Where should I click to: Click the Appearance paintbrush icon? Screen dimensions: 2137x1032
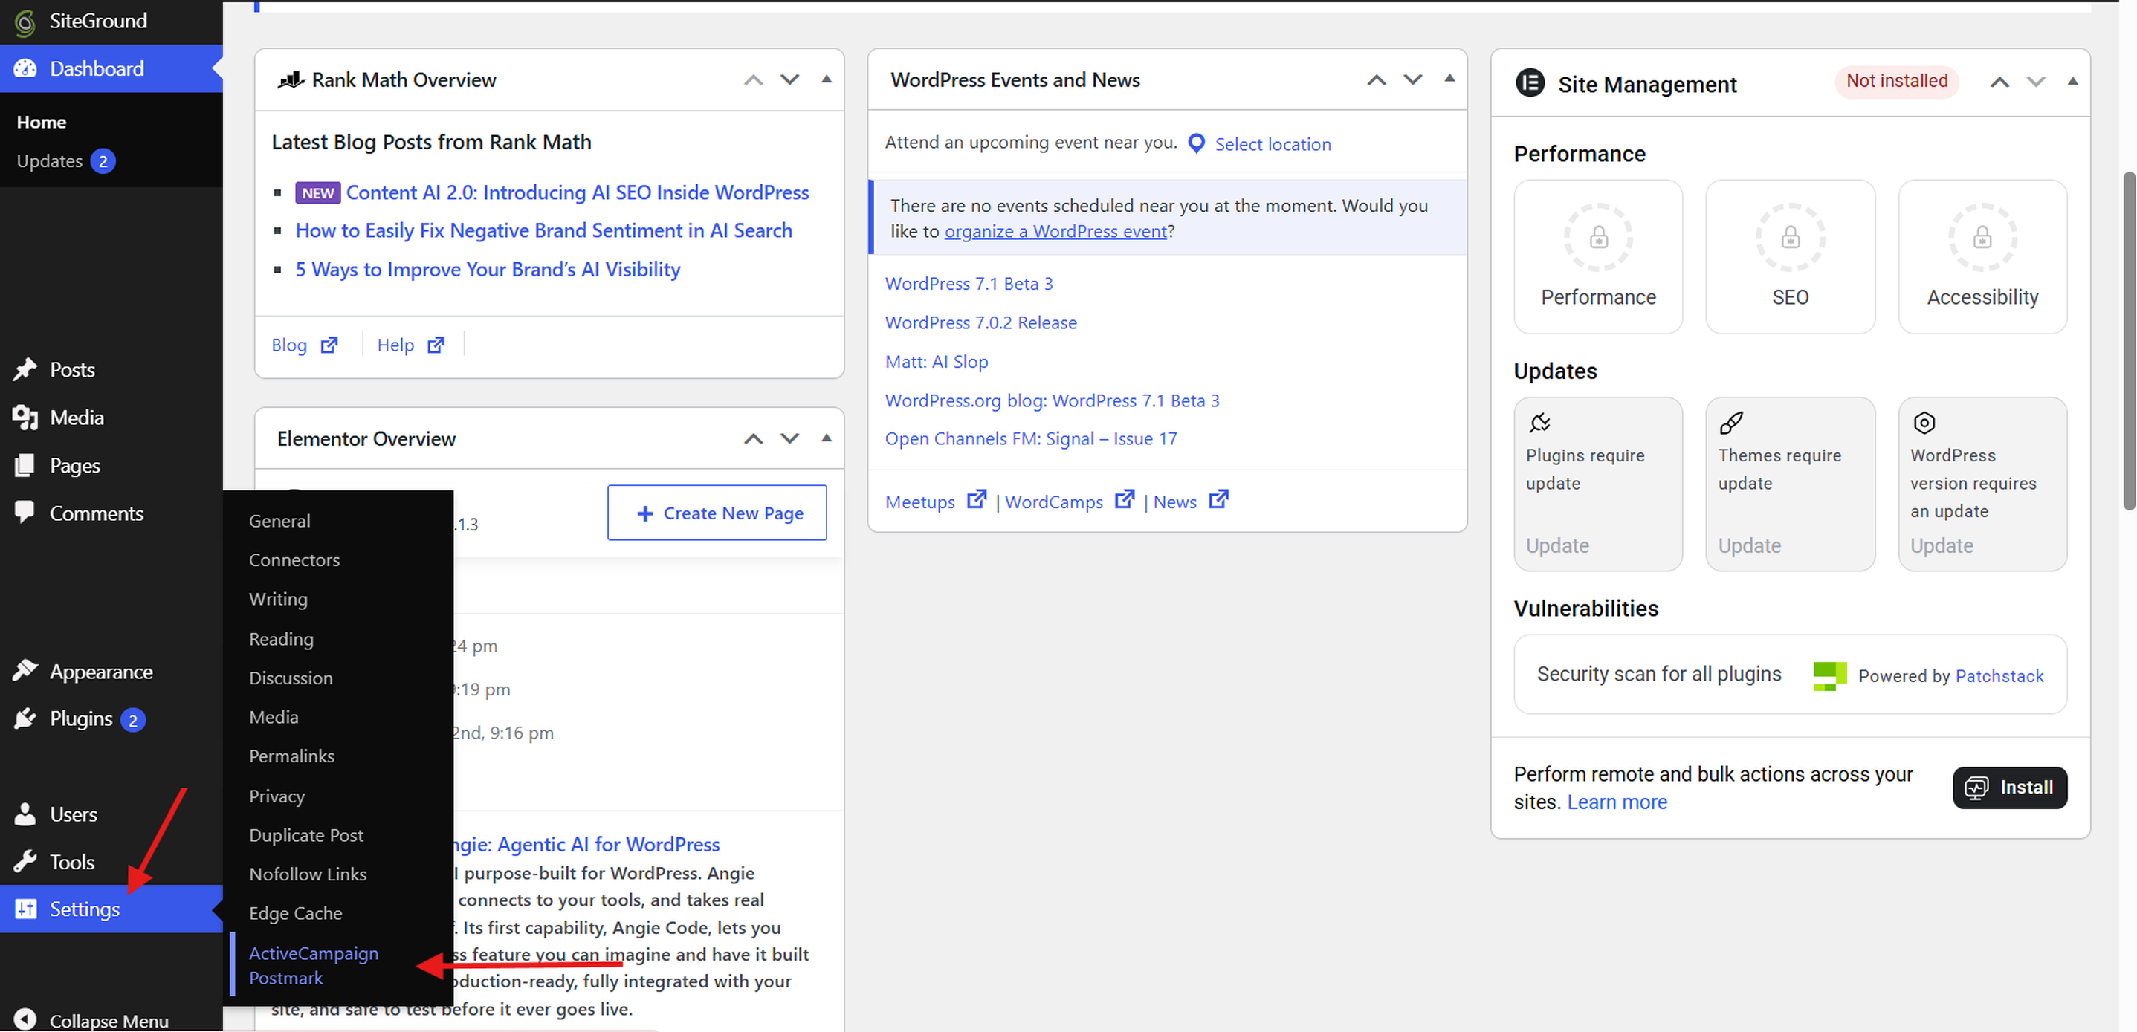pos(25,671)
